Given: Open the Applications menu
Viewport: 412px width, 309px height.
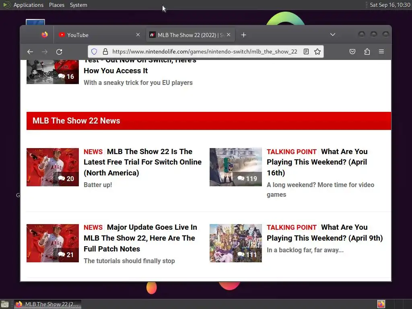Looking at the screenshot, I should pos(29,5).
